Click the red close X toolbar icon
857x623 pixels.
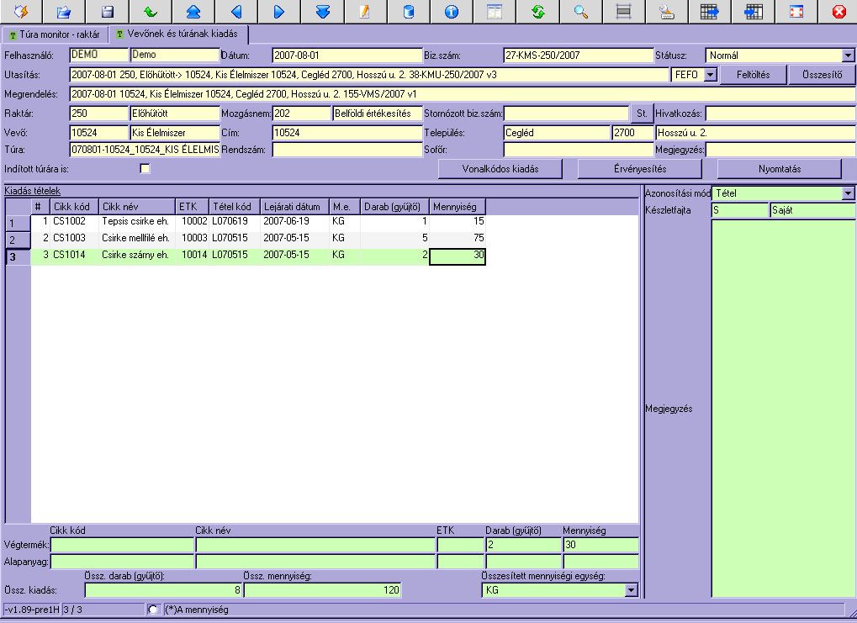tap(838, 12)
